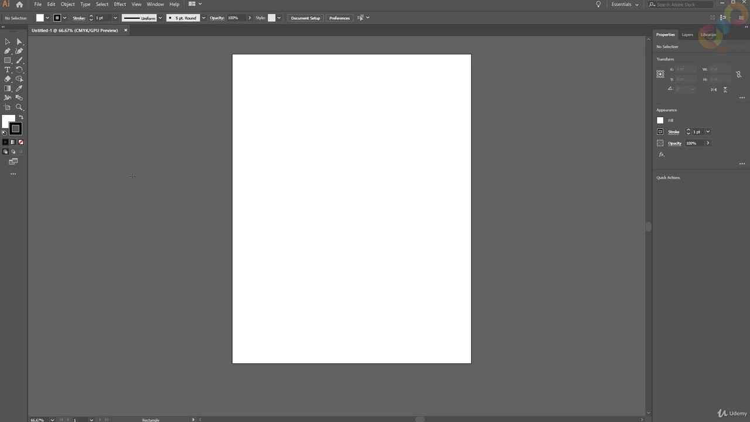This screenshot has width=750, height=422.
Task: Click the Stroke swatch in Appearance section
Action: pyautogui.click(x=660, y=132)
